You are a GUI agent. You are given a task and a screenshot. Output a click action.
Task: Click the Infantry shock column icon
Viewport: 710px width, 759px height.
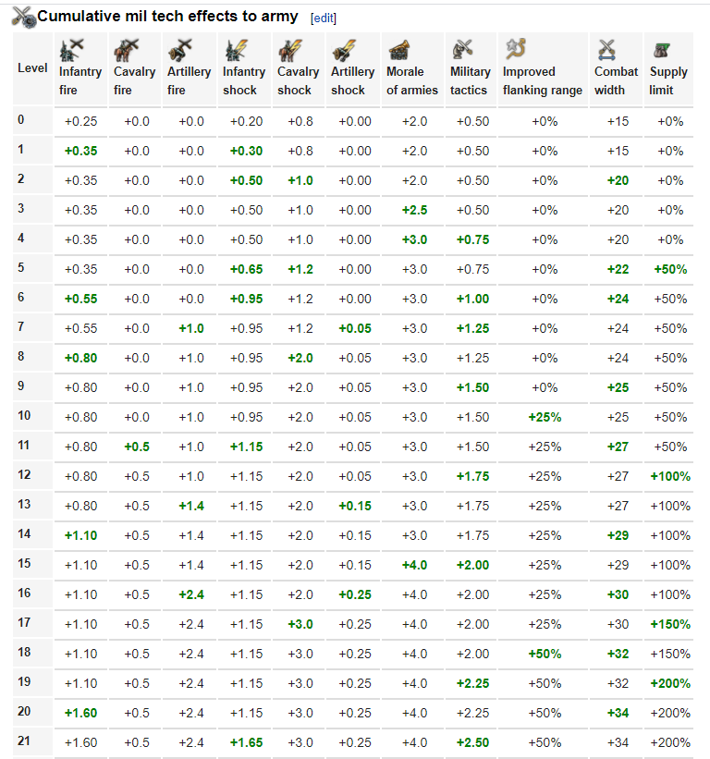pyautogui.click(x=234, y=50)
